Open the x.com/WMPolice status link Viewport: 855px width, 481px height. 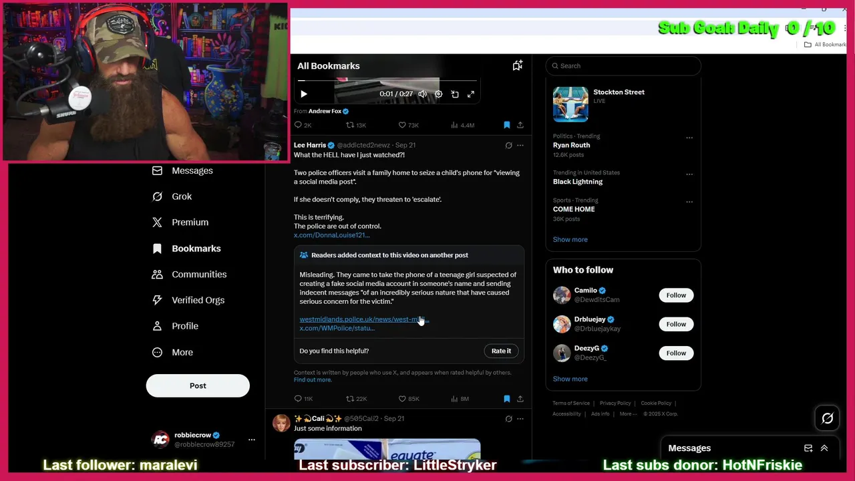point(337,328)
